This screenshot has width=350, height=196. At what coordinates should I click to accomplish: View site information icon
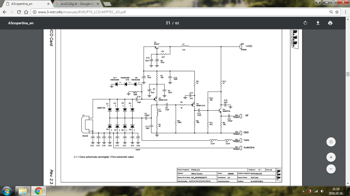[x=34, y=12]
